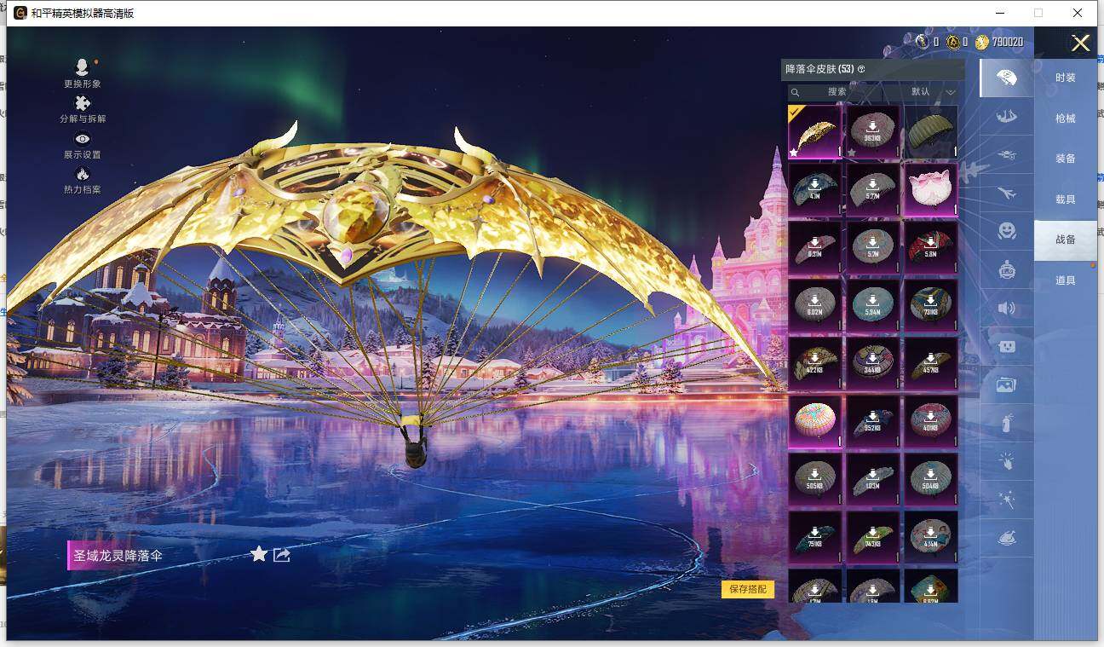Select the square face category icon
The image size is (1104, 647).
point(1006,346)
